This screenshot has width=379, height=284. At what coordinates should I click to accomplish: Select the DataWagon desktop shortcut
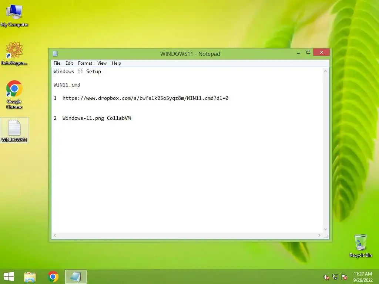[x=14, y=53]
